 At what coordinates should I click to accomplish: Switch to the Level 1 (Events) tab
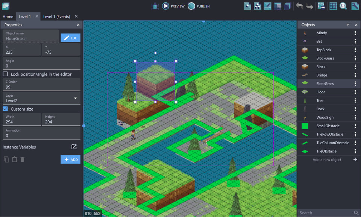(x=56, y=17)
